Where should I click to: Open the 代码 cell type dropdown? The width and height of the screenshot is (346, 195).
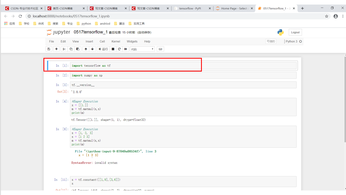tap(142, 49)
